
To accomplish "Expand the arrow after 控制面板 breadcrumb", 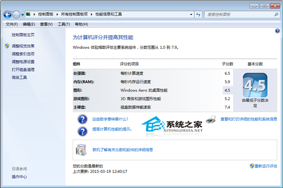I will coord(57,14).
